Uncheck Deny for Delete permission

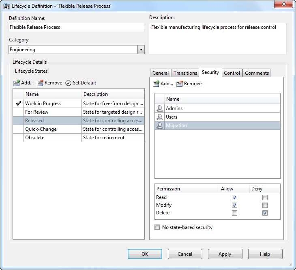265,213
